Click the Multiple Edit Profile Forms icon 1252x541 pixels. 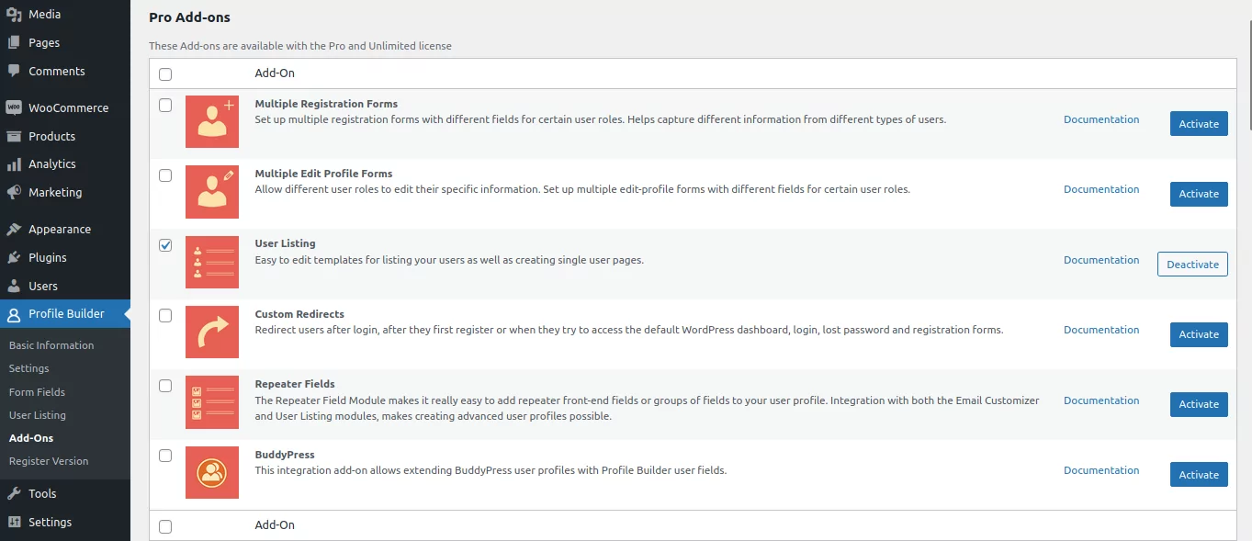212,191
